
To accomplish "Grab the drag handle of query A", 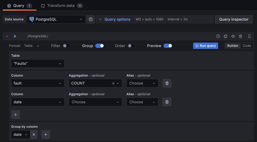I will click(x=249, y=36).
